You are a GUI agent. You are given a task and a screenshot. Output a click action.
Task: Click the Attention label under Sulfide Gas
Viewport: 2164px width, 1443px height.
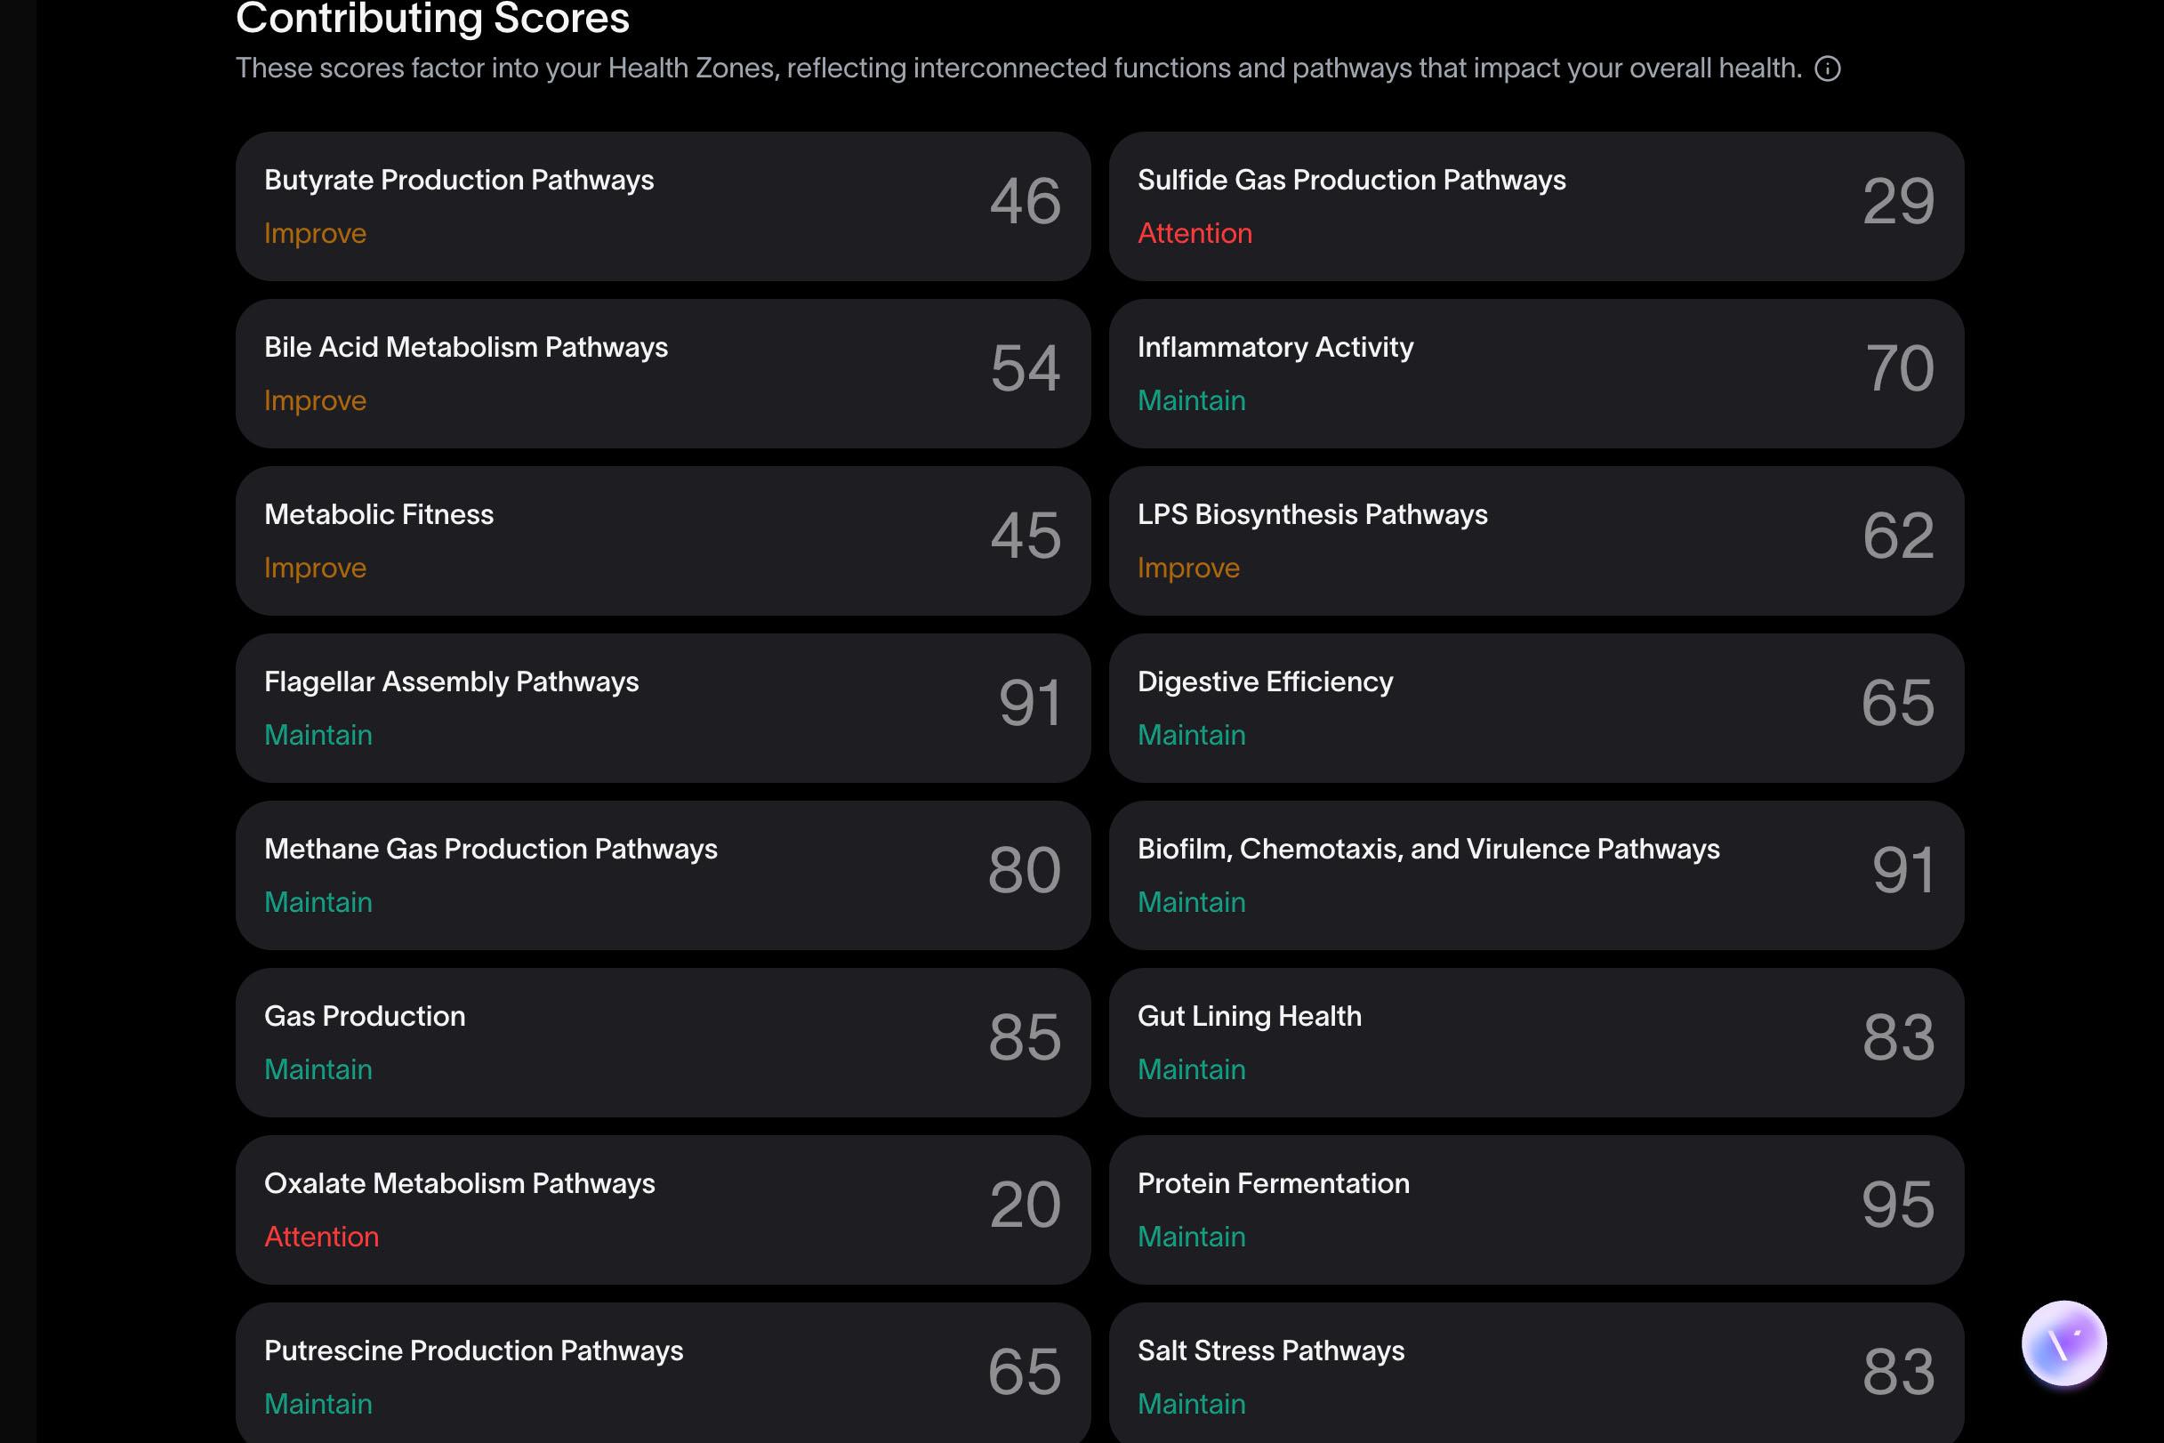coord(1195,233)
